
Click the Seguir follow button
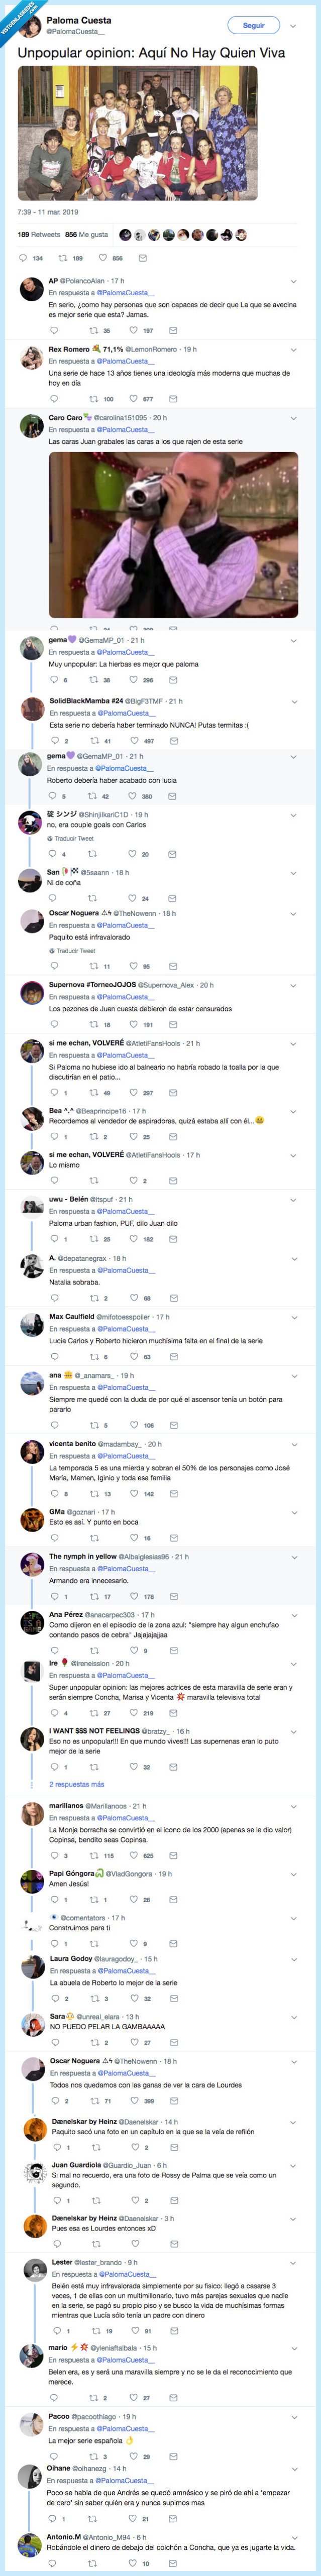point(254,25)
